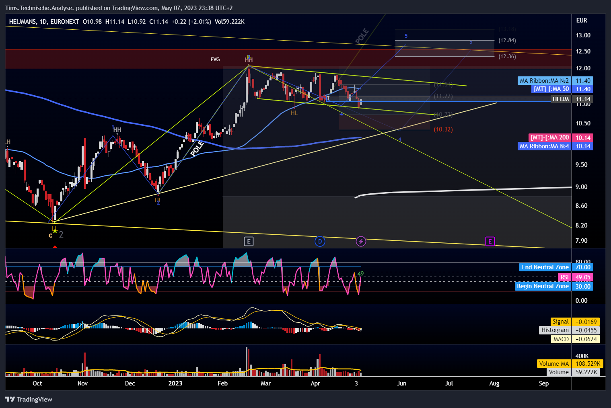Click the Histogram -0.0455 label
611x408 pixels.
pyautogui.click(x=570, y=330)
